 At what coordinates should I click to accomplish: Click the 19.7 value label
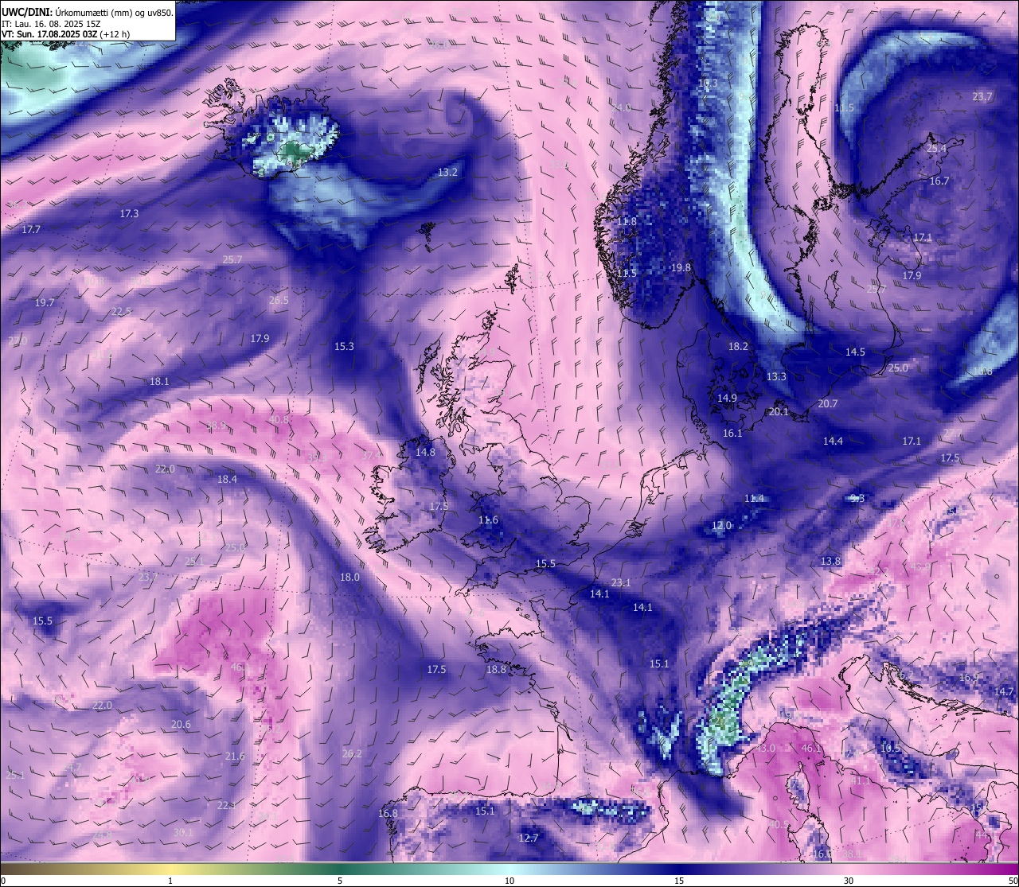[x=45, y=303]
